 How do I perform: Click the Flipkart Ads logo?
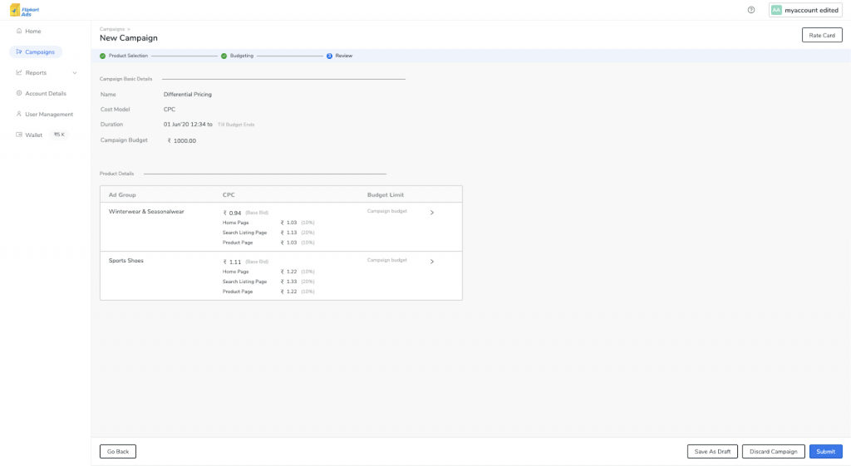click(24, 10)
